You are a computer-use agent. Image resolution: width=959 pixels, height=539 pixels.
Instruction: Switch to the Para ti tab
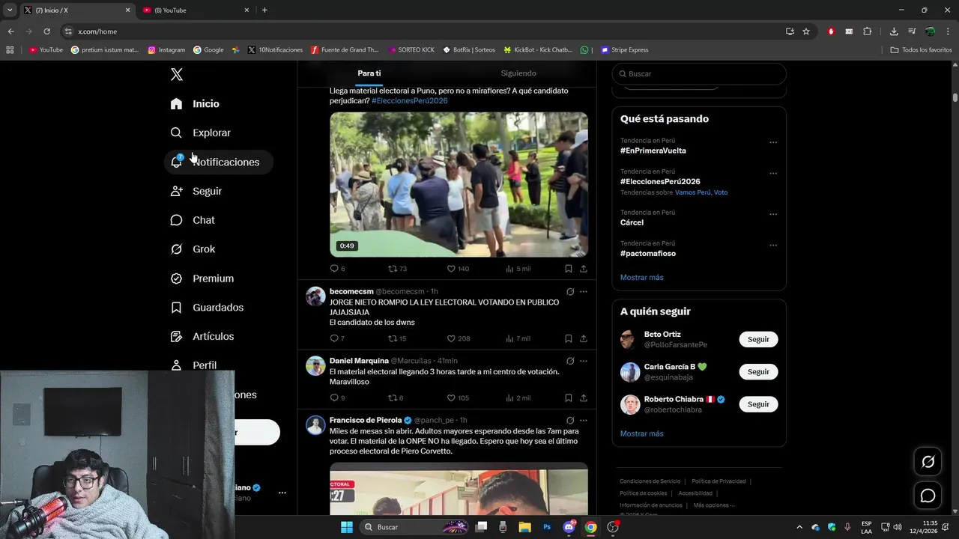point(369,73)
